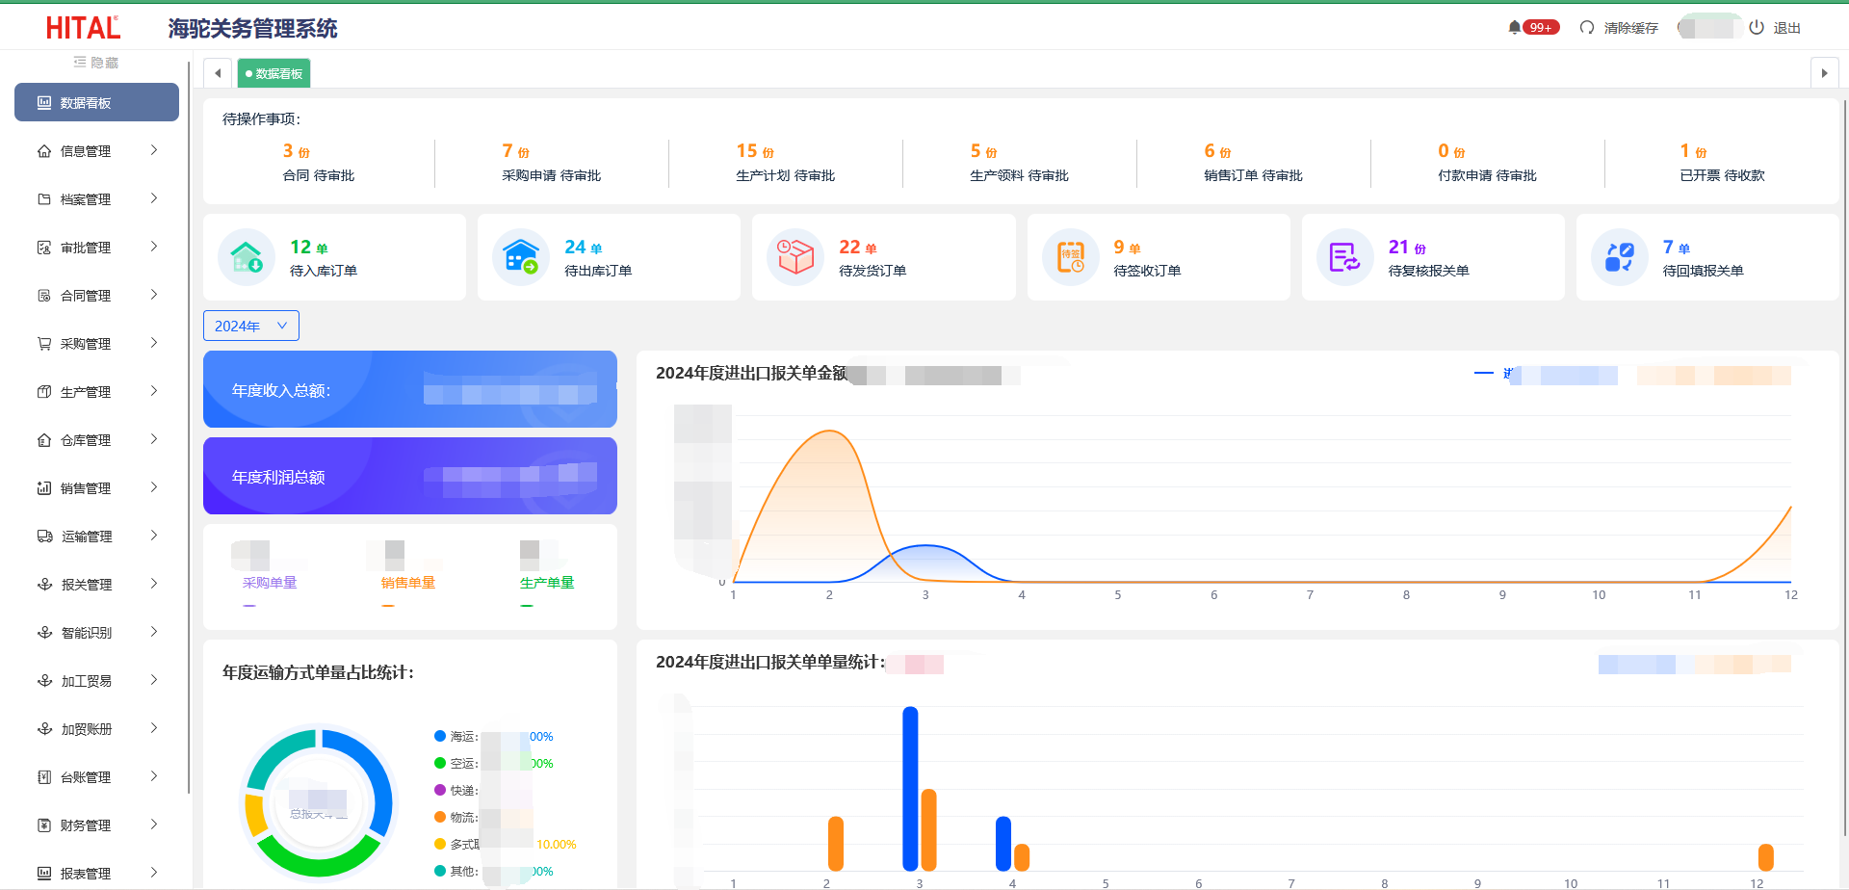Open 销售订单 待审批 pending item
The width and height of the screenshot is (1849, 890).
[1253, 163]
